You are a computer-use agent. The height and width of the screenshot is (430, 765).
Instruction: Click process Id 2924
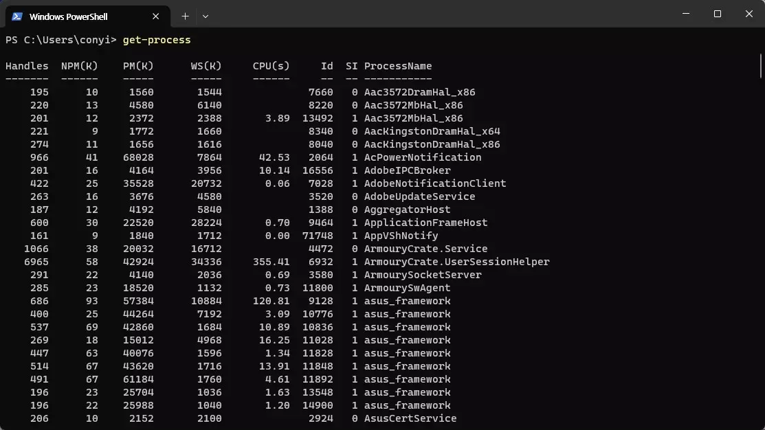[x=320, y=418]
